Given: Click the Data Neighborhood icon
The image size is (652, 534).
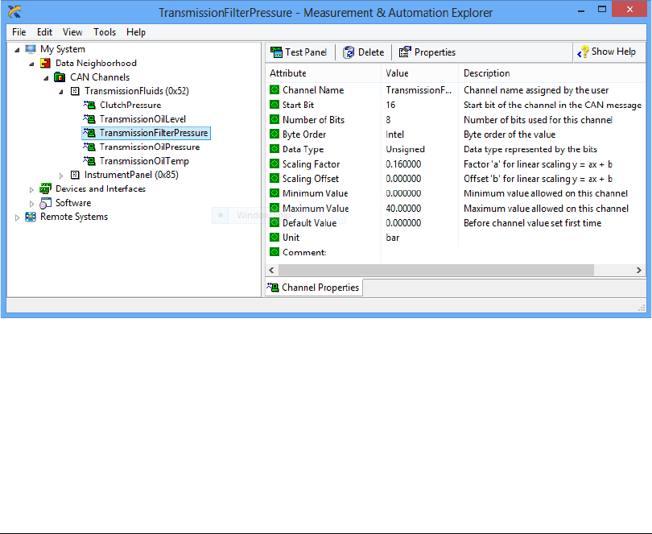Looking at the screenshot, I should [45, 64].
